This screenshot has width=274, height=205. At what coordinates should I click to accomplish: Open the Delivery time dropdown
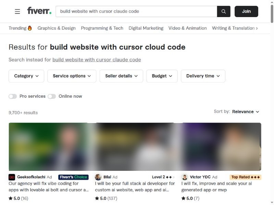[x=203, y=76]
